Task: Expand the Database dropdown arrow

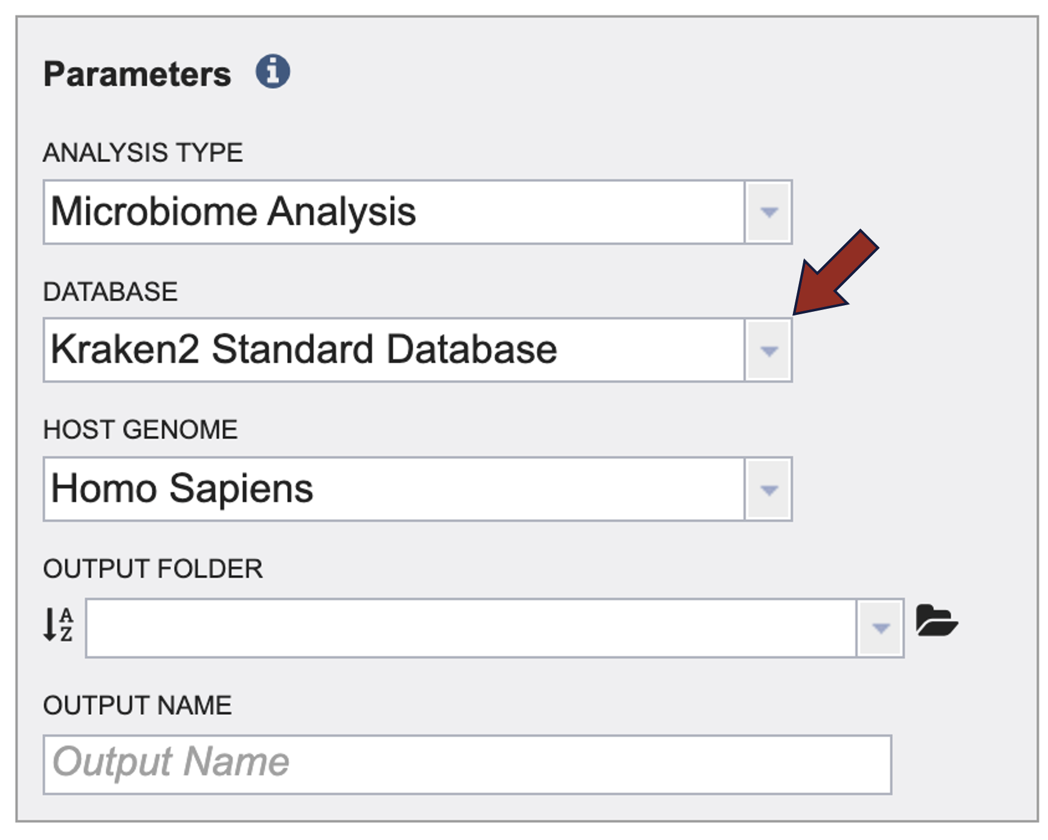Action: (x=768, y=351)
